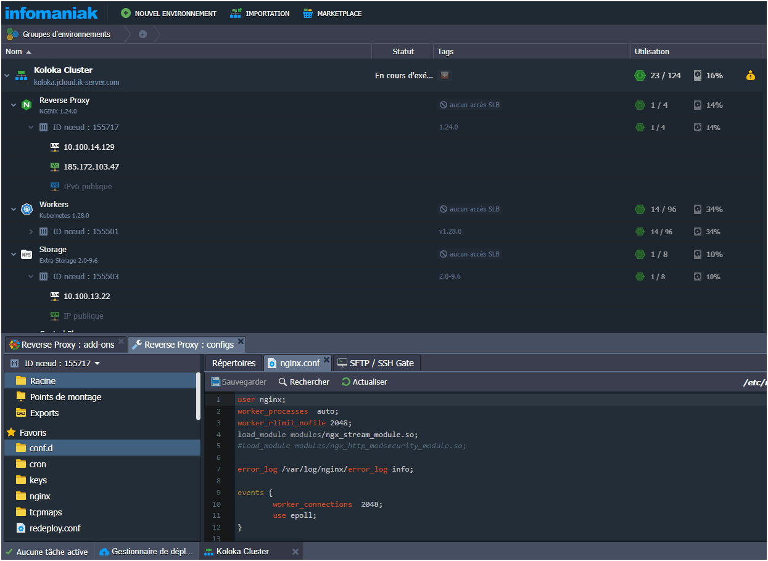Open Groupes d'environnements breadcrumb
The width and height of the screenshot is (768, 561).
(x=59, y=35)
